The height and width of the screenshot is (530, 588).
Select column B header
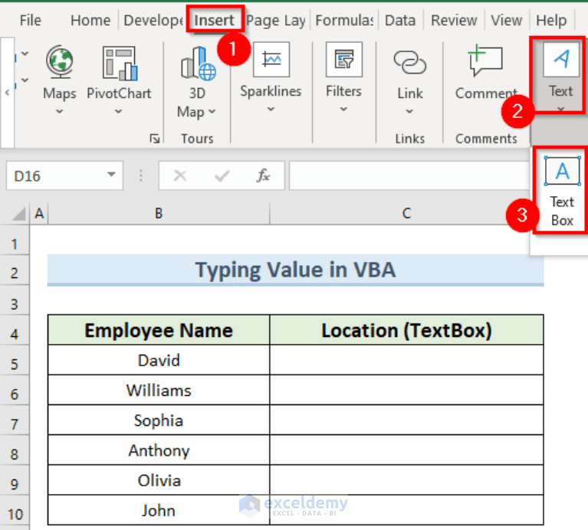click(159, 214)
